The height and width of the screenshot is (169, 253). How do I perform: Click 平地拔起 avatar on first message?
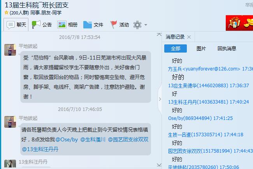10,50
